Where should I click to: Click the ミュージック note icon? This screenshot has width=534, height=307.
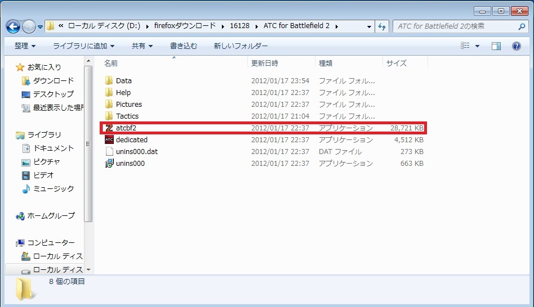26,189
